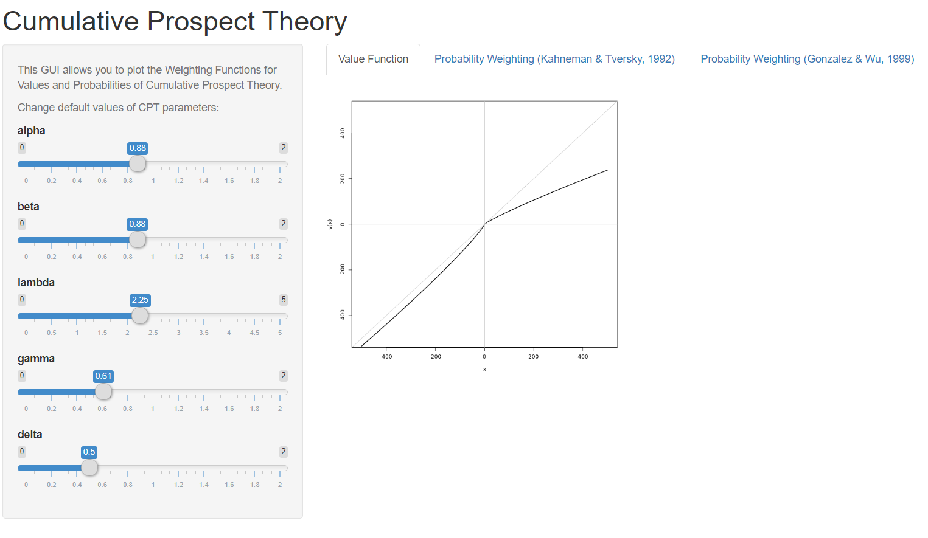Click the gamma slider minimum label 0
Screen dimensions: 928x538
tap(22, 376)
